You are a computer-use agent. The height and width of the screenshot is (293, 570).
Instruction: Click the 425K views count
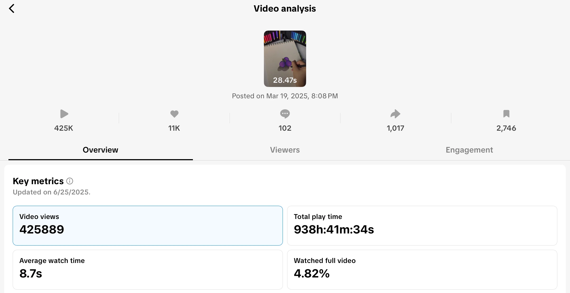pyautogui.click(x=64, y=128)
